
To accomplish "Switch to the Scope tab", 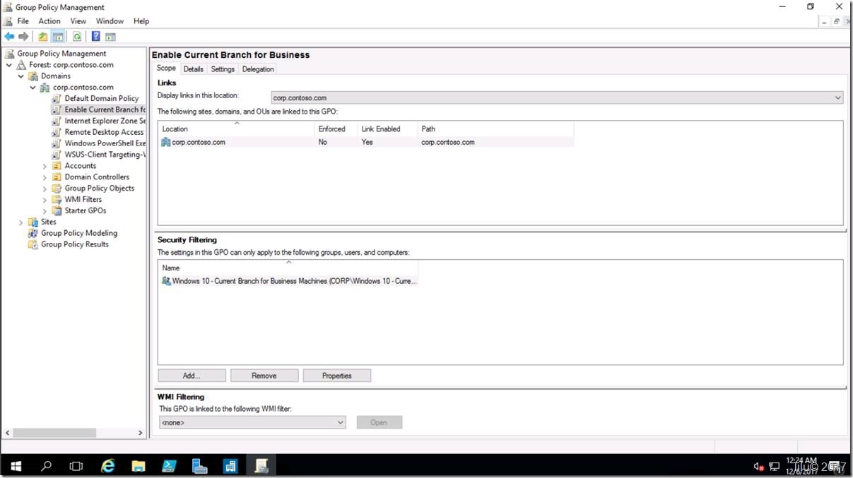I will [x=166, y=68].
